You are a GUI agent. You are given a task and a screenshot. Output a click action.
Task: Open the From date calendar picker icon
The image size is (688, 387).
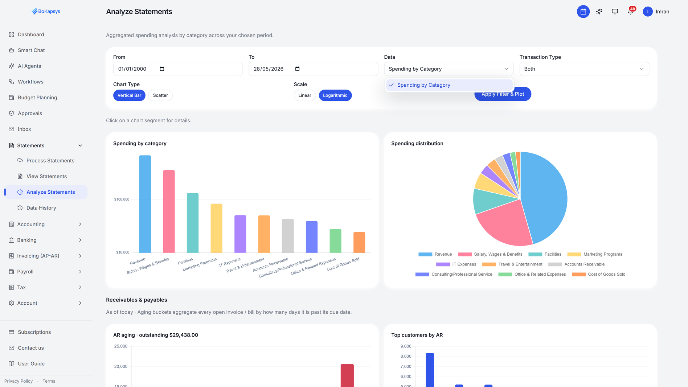pos(162,69)
